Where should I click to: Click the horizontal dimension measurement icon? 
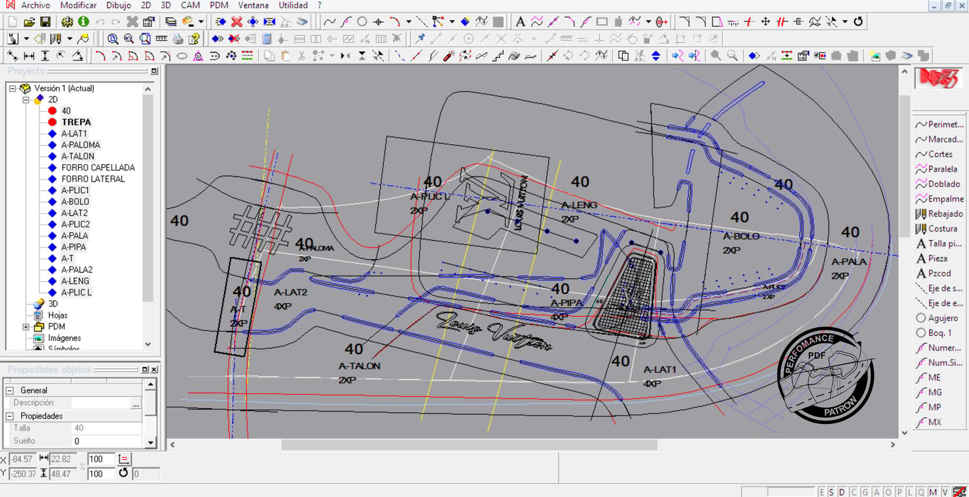[x=29, y=56]
